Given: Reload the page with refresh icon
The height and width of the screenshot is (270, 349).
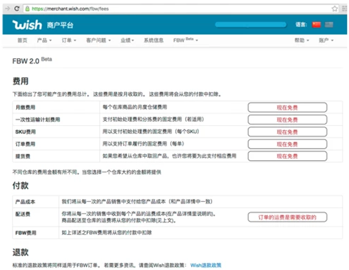Looking at the screenshot, I should pyautogui.click(x=17, y=8).
